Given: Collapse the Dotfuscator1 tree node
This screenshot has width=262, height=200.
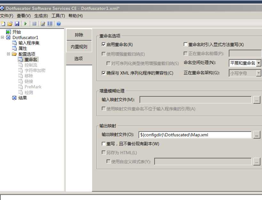Looking at the screenshot, I should [x=2, y=37].
